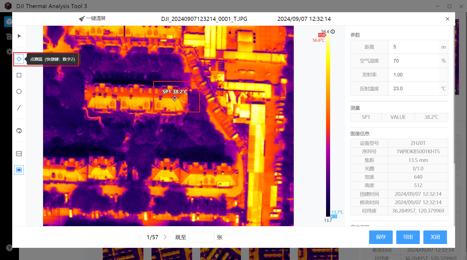The height and width of the screenshot is (260, 467).
Task: Click the 创建时间 value in image info
Action: tap(418, 194)
